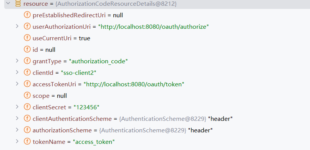Click field icon of authorizationScheme
The height and width of the screenshot is (150, 310).
pos(27,130)
